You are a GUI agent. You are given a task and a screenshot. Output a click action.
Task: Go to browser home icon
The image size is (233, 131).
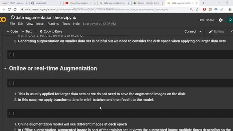15,9
